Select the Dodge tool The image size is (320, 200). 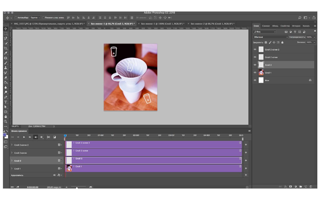pos(6,92)
